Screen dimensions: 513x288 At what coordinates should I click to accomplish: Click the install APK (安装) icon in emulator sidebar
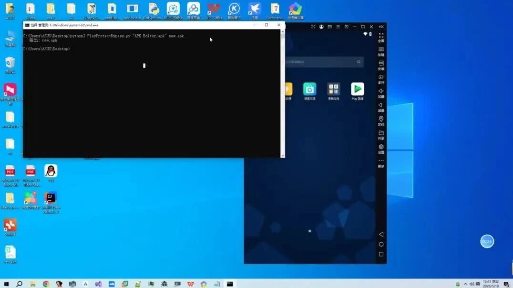pos(381,65)
